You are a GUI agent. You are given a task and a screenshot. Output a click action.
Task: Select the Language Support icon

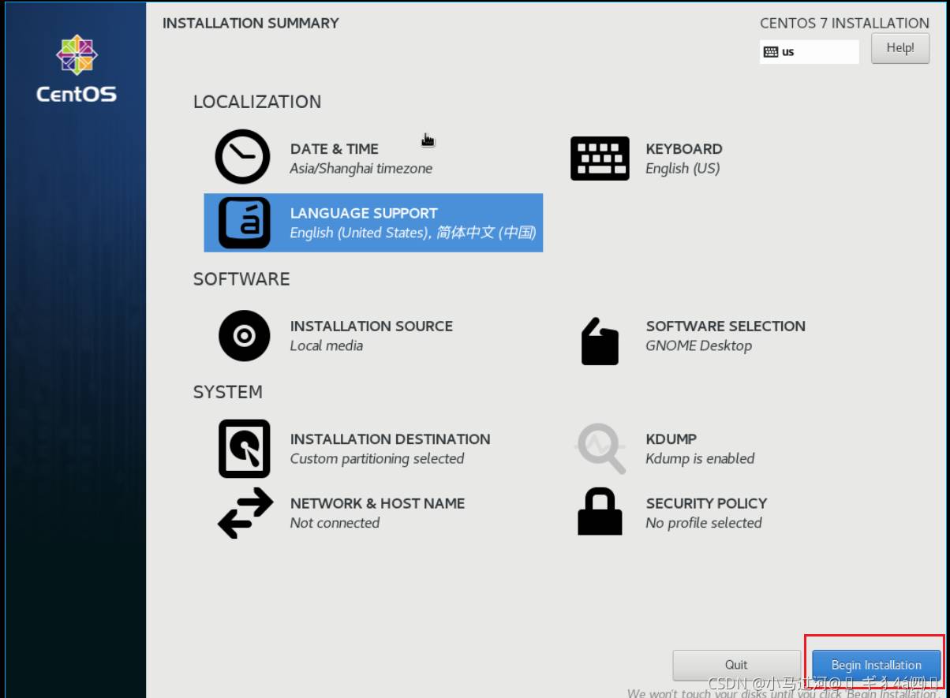[244, 222]
